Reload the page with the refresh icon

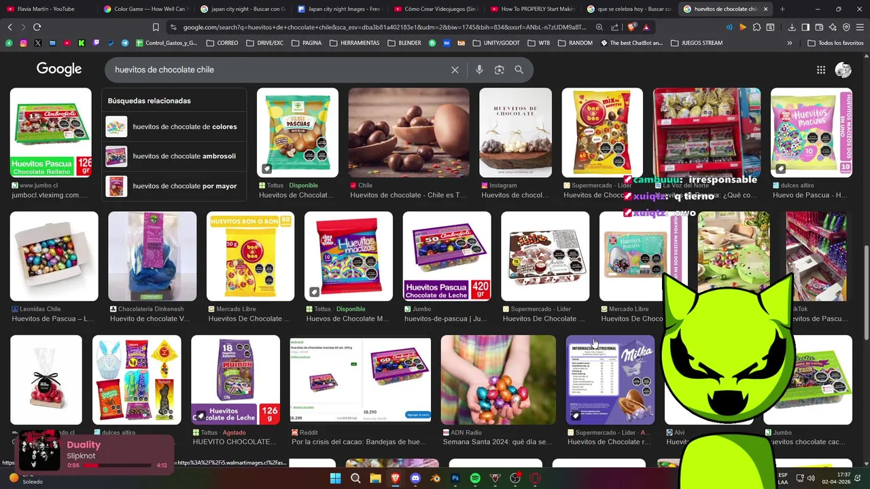pyautogui.click(x=37, y=27)
